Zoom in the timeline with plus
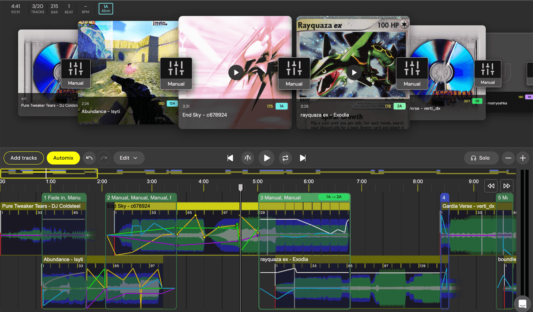This screenshot has width=533, height=312. pos(523,158)
